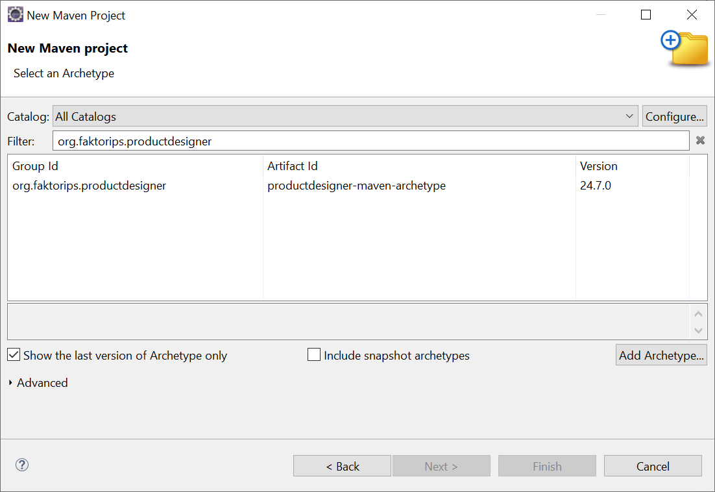Click the description area scrollbar down arrow
715x492 pixels.
(x=698, y=330)
